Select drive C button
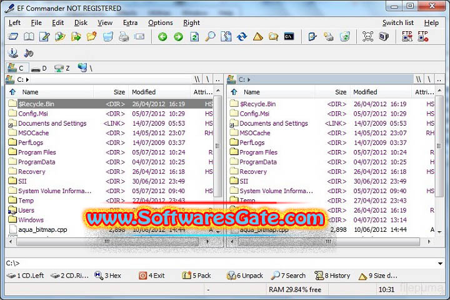 pos(17,68)
